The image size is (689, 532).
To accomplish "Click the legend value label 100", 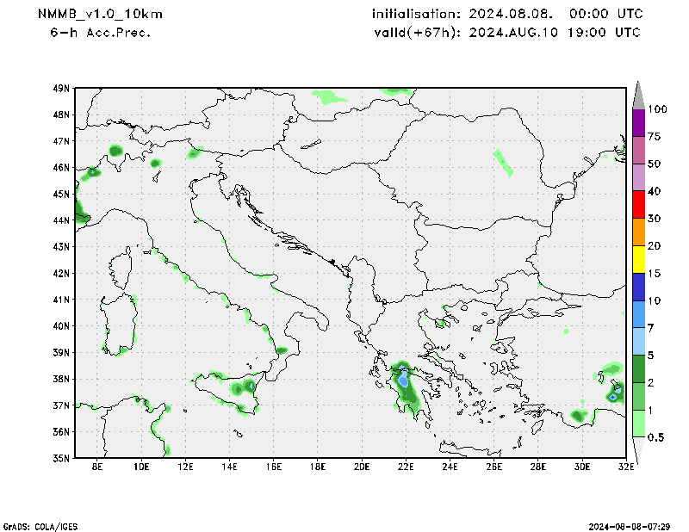I will 658,109.
